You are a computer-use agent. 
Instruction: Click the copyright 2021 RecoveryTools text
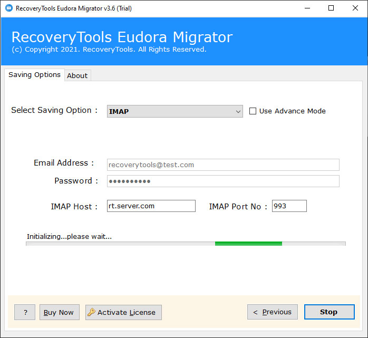coord(109,49)
